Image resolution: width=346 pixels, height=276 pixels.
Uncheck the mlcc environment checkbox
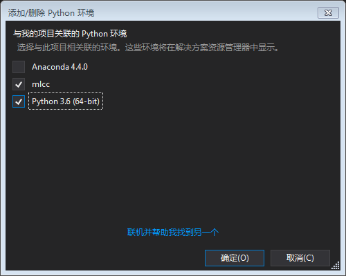point(19,84)
